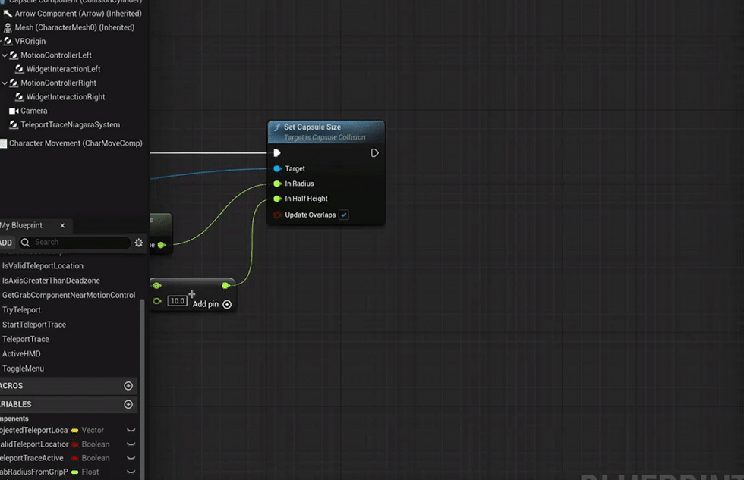Click Add pin on the math node
Image resolution: width=744 pixels, height=480 pixels.
[x=212, y=304]
